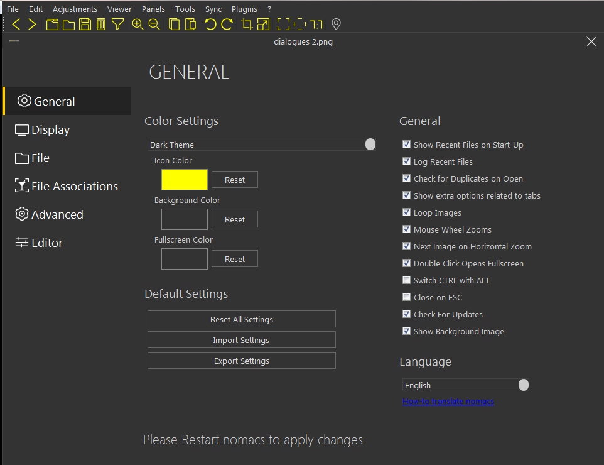Viewport: 604px width, 465px height.
Task: Open the Tools menu
Action: pyautogui.click(x=185, y=9)
